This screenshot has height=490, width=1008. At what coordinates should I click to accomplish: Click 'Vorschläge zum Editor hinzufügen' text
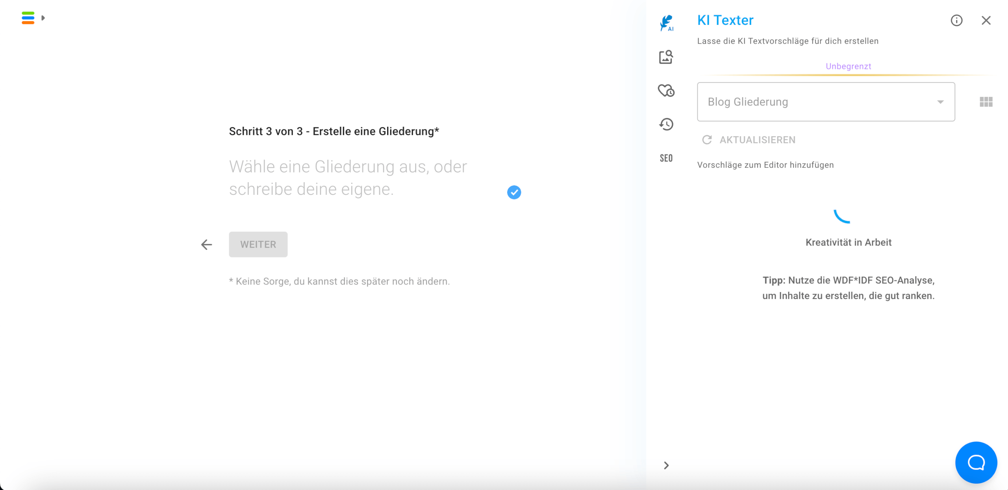click(765, 165)
